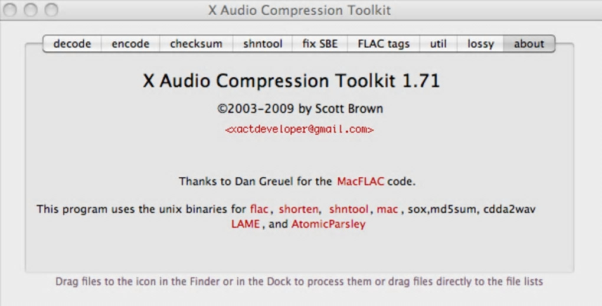602x306 pixels.
Task: Follow the flac binary link
Action: [x=259, y=209]
